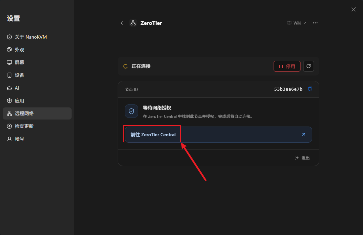363x235 pixels.
Task: Refresh the ZeroTier connection status
Action: (308, 66)
